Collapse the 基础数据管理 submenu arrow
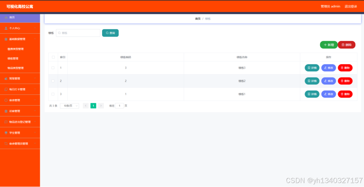Viewport: 364px width, 187px height. [x=35, y=39]
